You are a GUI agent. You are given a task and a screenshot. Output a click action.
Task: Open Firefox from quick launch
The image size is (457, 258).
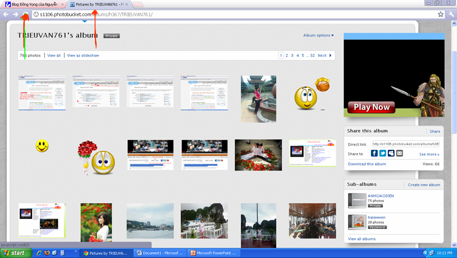47,253
